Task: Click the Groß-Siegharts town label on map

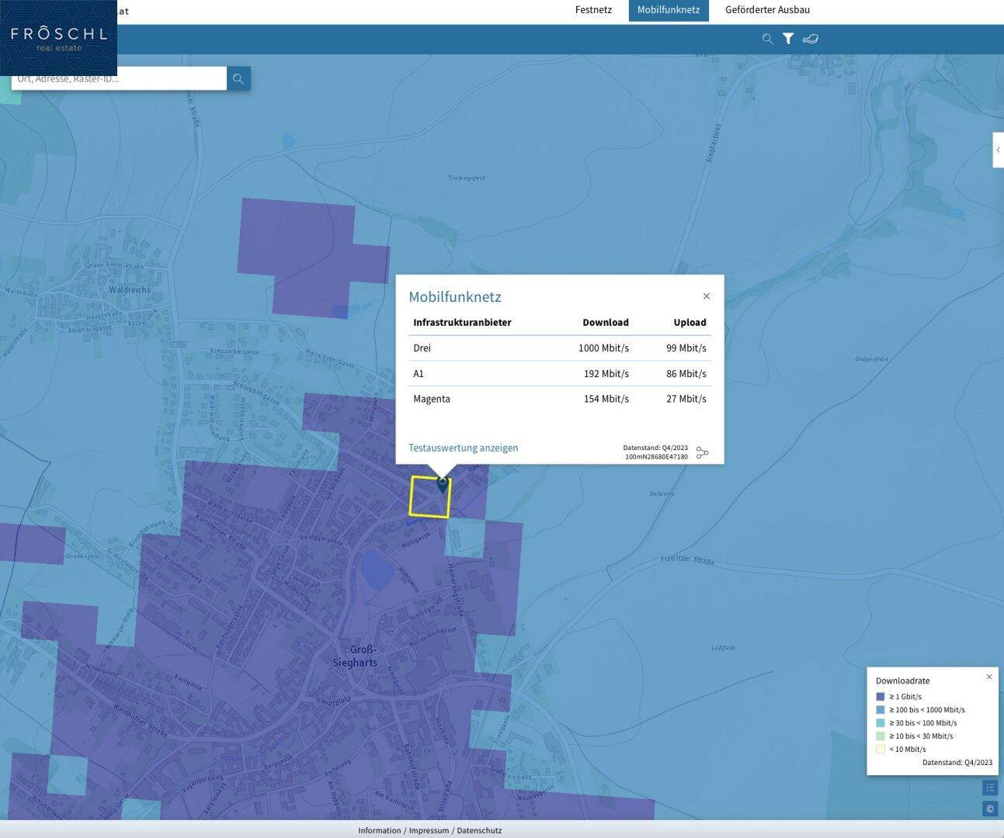Action: pyautogui.click(x=355, y=656)
